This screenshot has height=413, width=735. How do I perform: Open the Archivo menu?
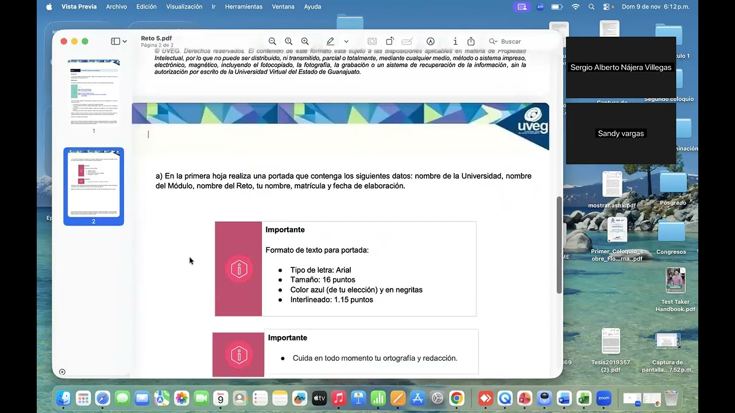[117, 7]
